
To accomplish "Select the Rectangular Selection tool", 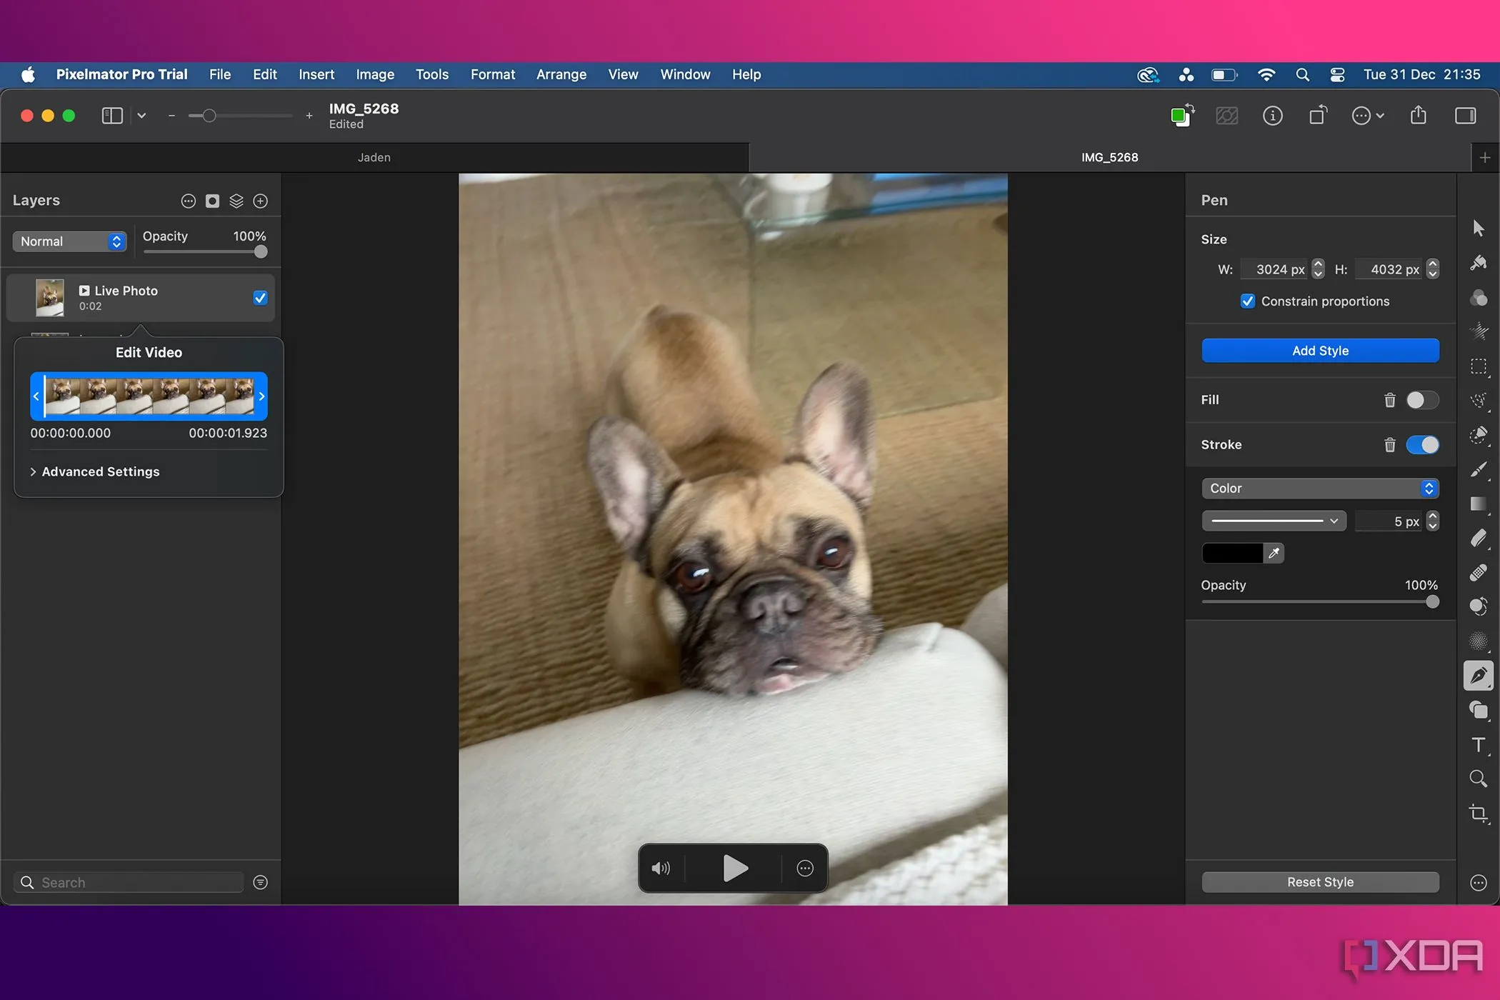I will coord(1479,366).
